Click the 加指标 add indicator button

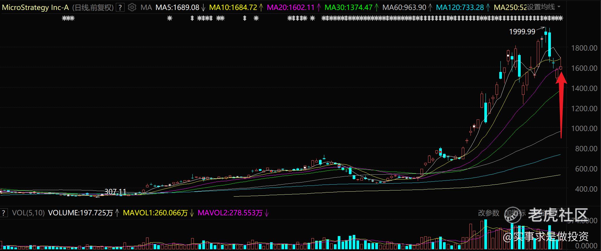click(515, 213)
